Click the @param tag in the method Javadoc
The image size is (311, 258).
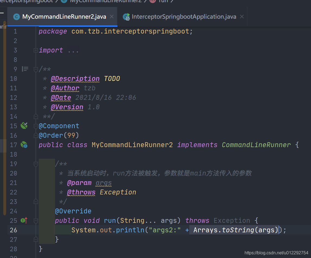79,183
